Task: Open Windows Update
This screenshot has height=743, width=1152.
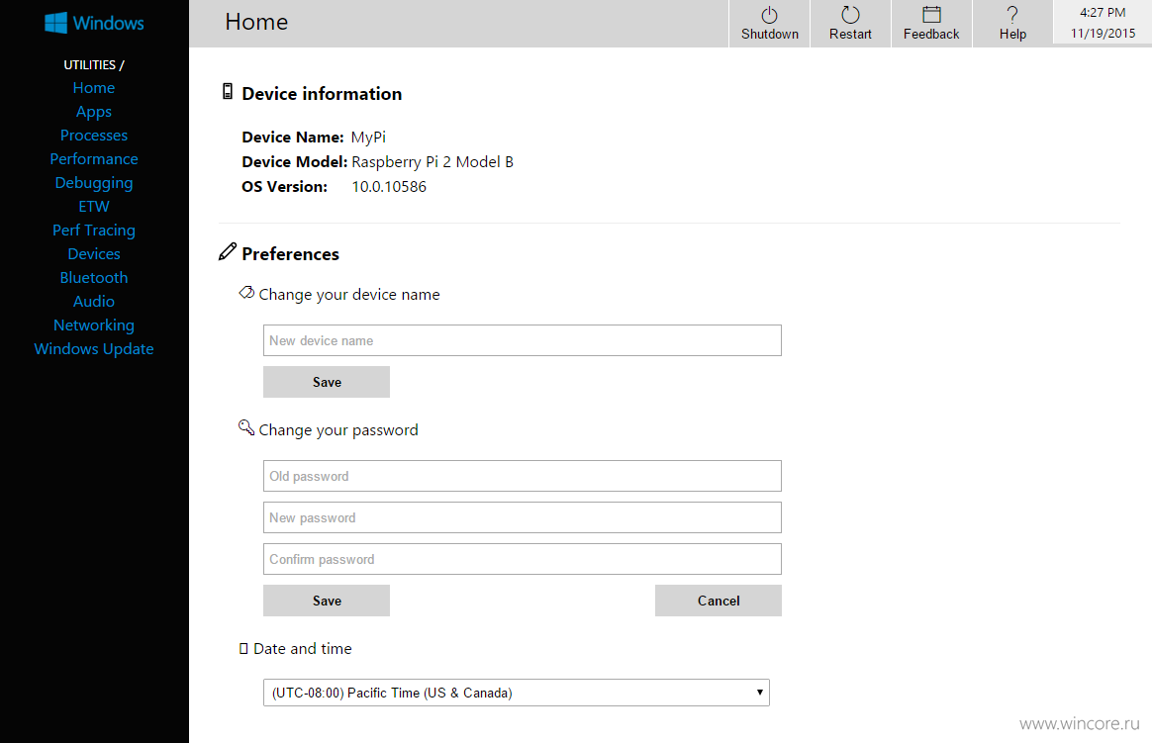Action: click(x=94, y=348)
